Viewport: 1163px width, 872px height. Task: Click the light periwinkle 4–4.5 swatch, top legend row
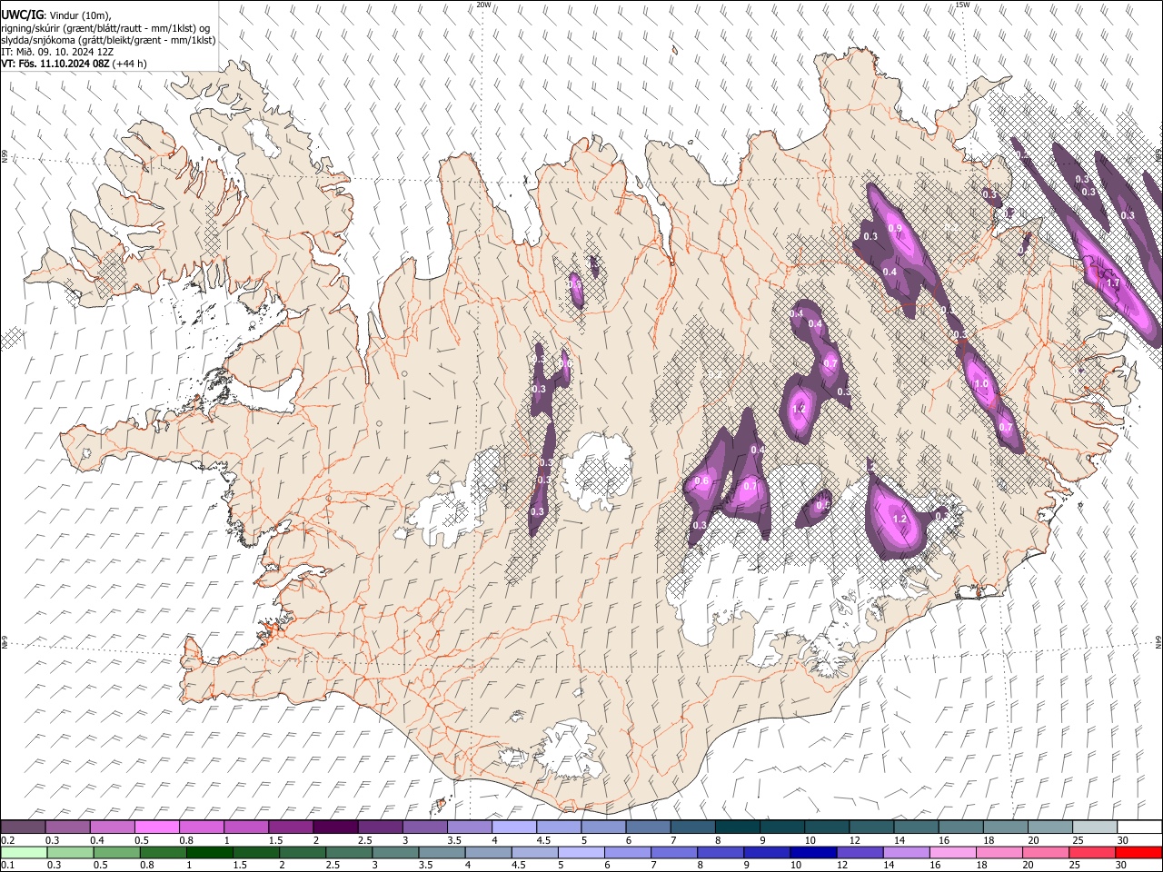pos(514,827)
